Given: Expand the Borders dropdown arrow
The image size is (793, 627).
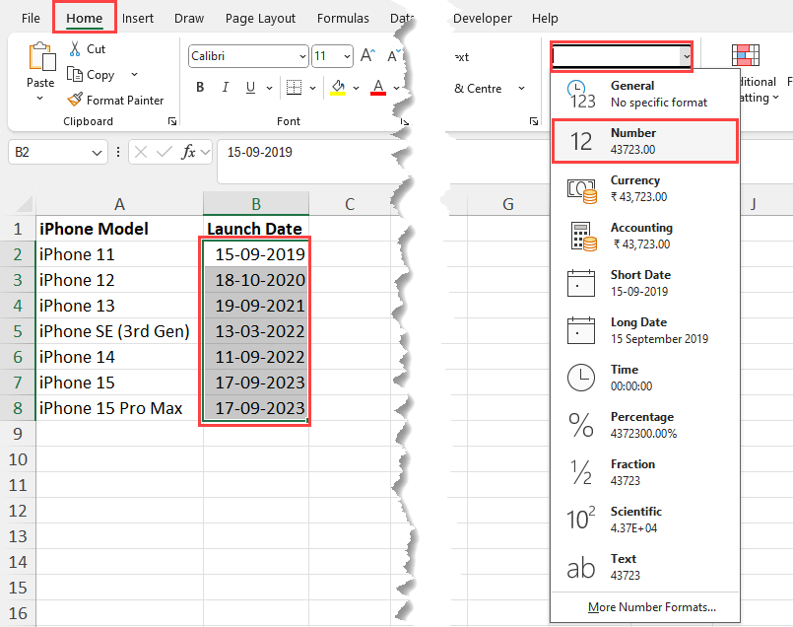Looking at the screenshot, I should coord(312,88).
